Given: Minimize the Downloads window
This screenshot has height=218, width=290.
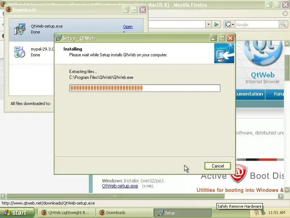Looking at the screenshot, I should [x=126, y=10].
